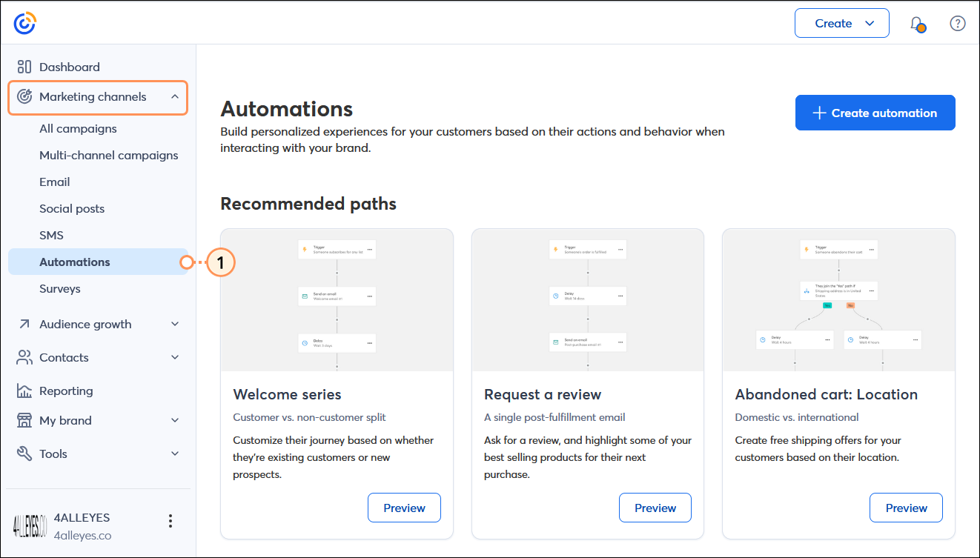Open the help question mark icon

tap(958, 24)
